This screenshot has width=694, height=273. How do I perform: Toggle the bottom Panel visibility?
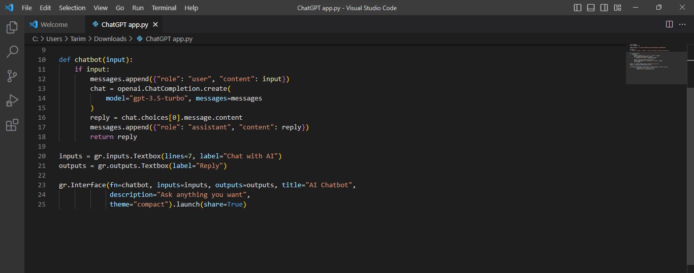[591, 8]
